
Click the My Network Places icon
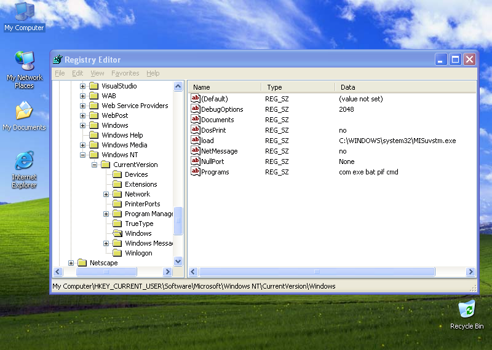click(x=24, y=61)
